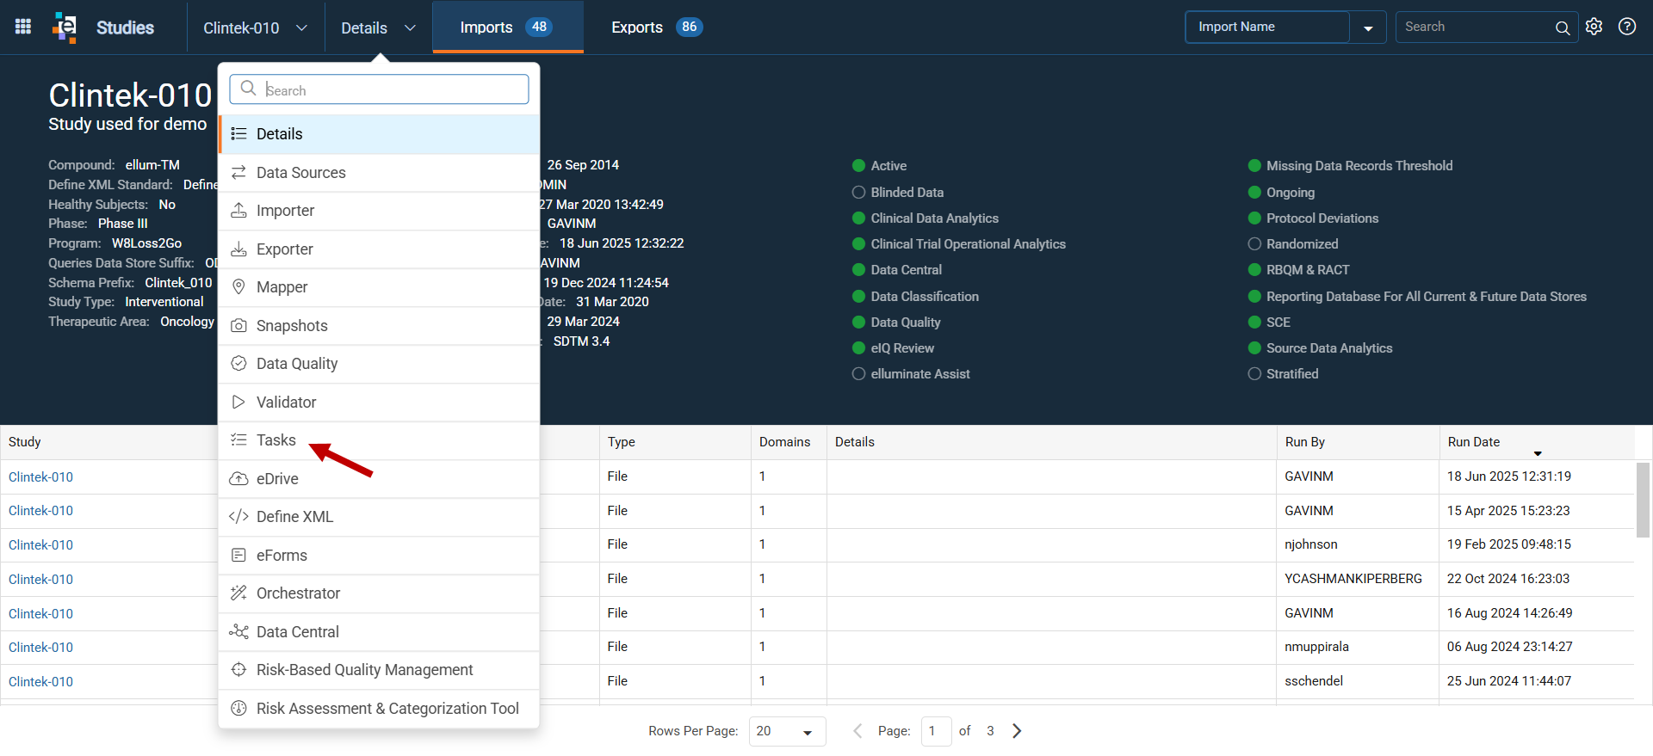Switch to the Exports tab
The height and width of the screenshot is (756, 1653).
(x=657, y=28)
